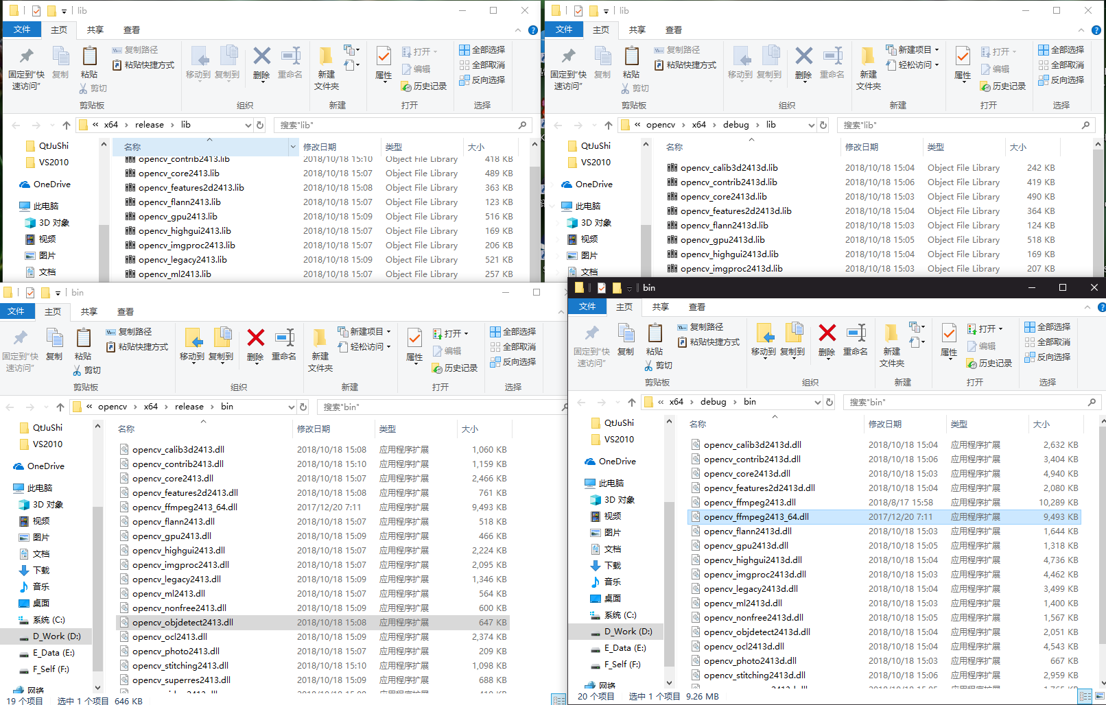
Task: Select opencv_objdetect2413.dll in release bin window
Action: point(312,623)
